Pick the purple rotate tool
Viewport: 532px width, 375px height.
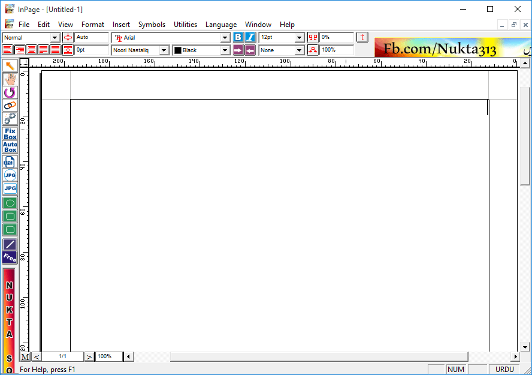point(10,92)
